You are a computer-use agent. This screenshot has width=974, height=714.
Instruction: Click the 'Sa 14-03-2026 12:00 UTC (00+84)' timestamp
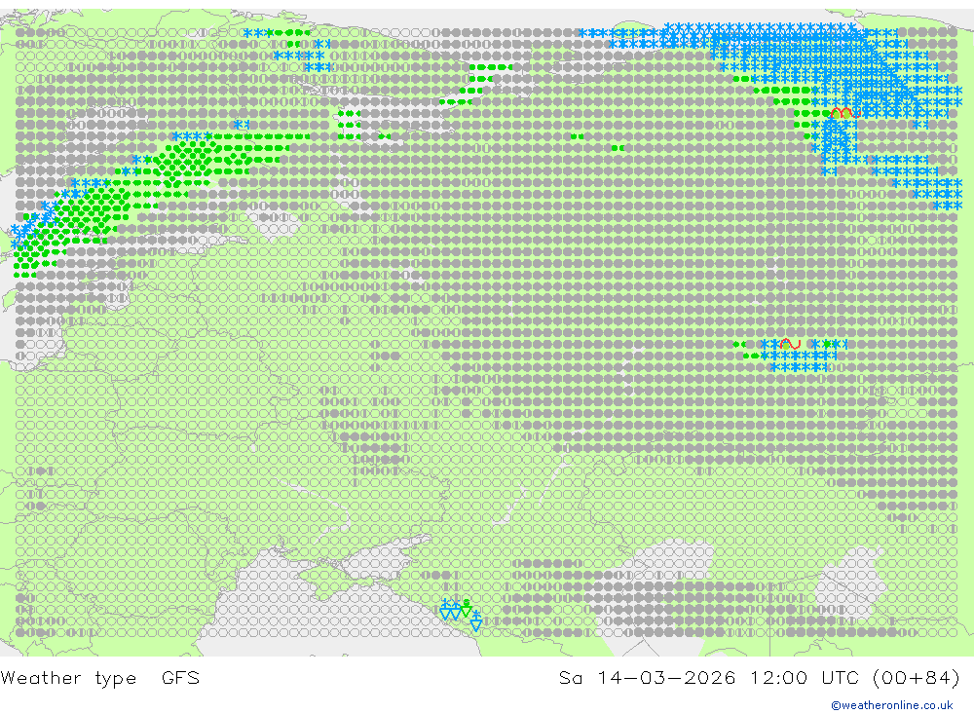point(759,678)
